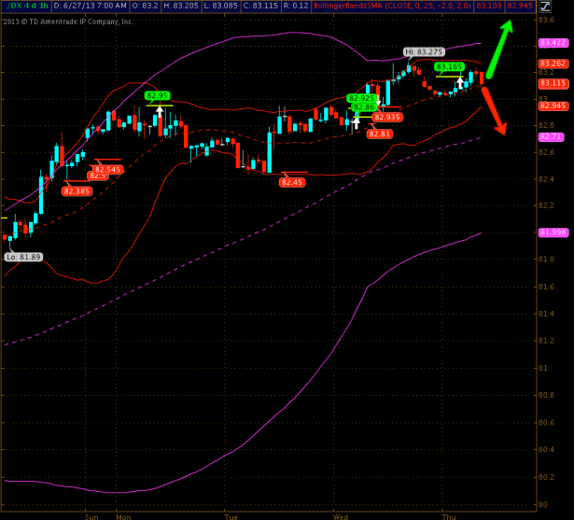Click the red 82.385 price bubble

coord(77,190)
